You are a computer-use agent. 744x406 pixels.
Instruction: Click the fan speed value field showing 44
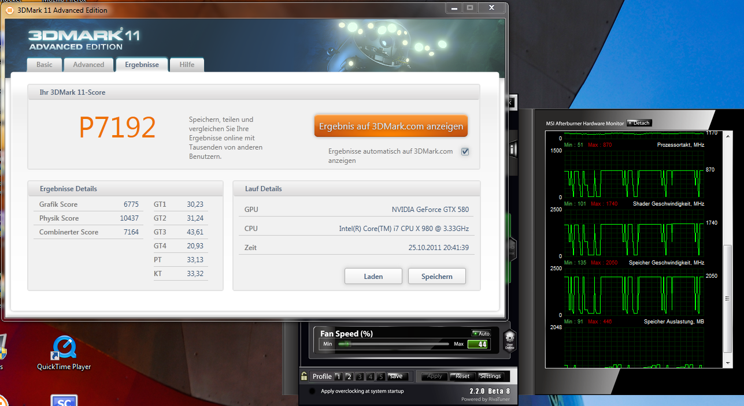pyautogui.click(x=478, y=345)
